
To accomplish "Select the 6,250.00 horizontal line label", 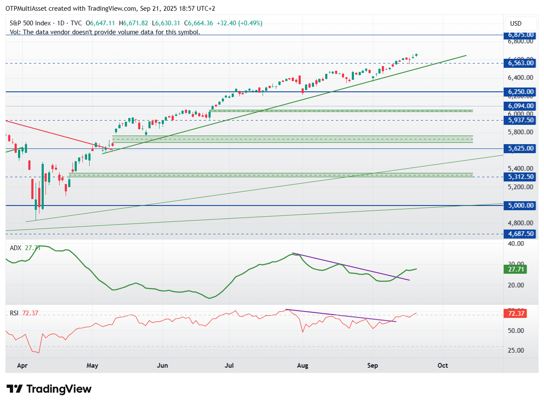I will pyautogui.click(x=521, y=92).
